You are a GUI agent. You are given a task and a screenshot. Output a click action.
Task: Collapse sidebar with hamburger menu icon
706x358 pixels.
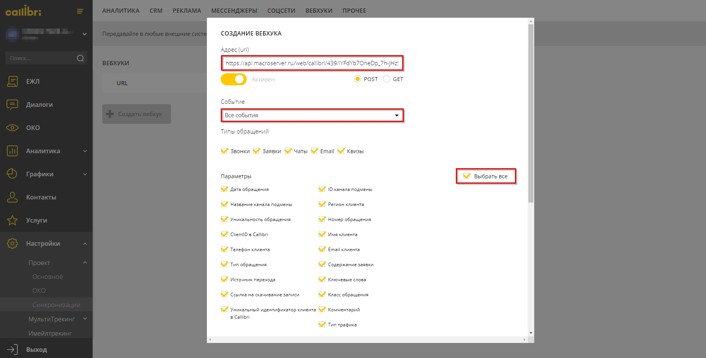[x=80, y=11]
